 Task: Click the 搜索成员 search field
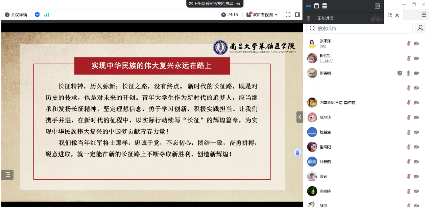click(x=359, y=28)
